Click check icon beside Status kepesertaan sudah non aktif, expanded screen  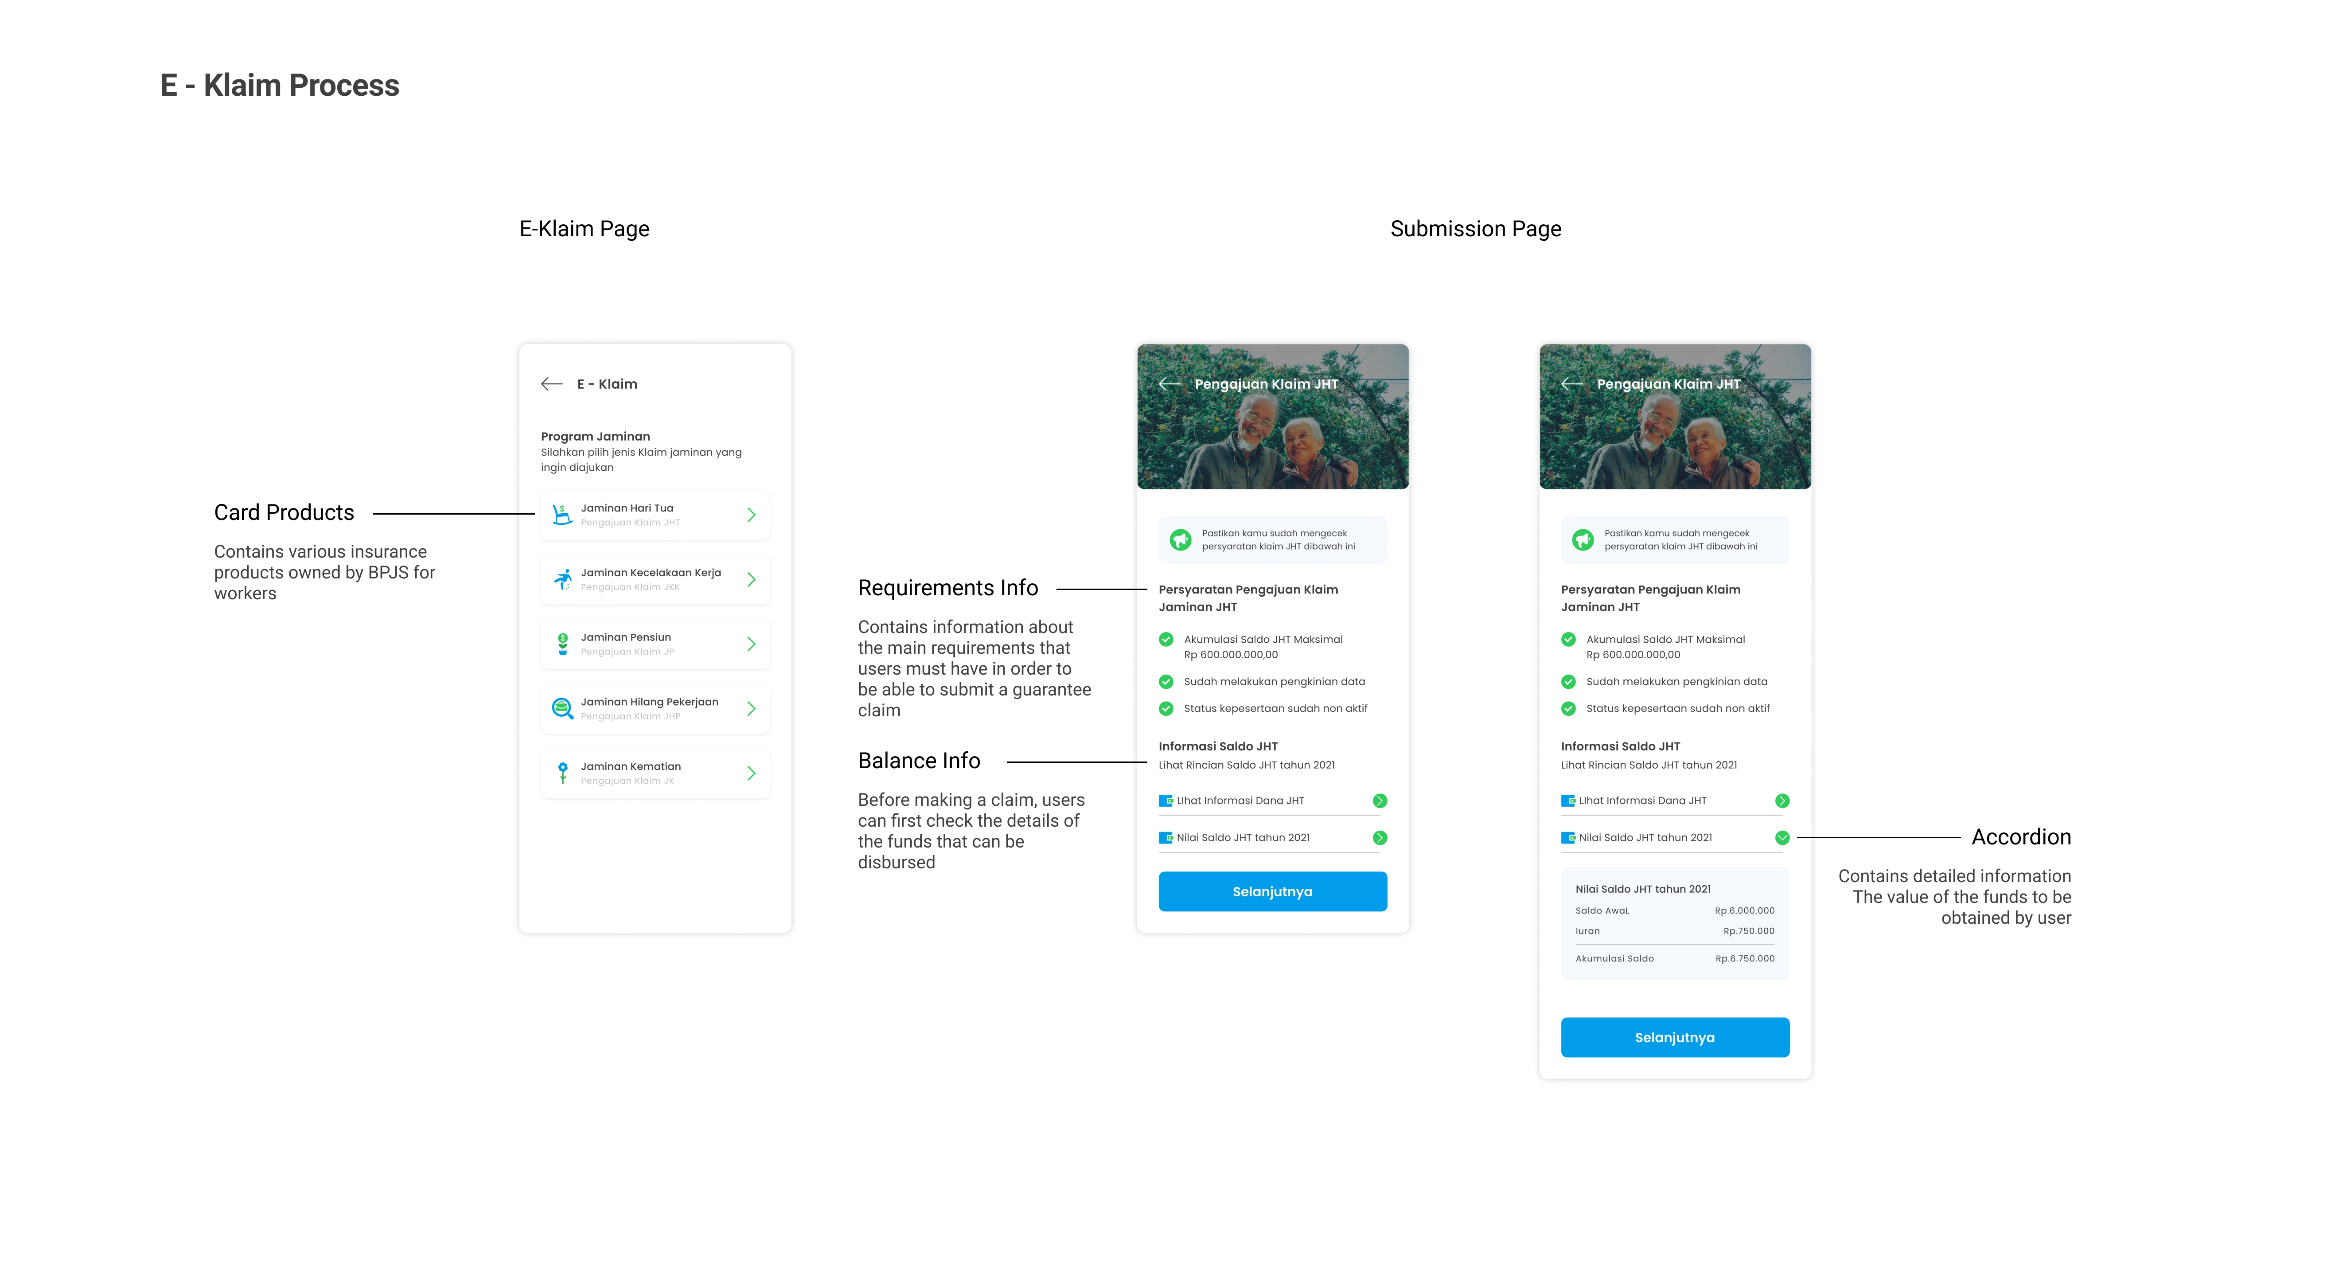[x=1569, y=709]
